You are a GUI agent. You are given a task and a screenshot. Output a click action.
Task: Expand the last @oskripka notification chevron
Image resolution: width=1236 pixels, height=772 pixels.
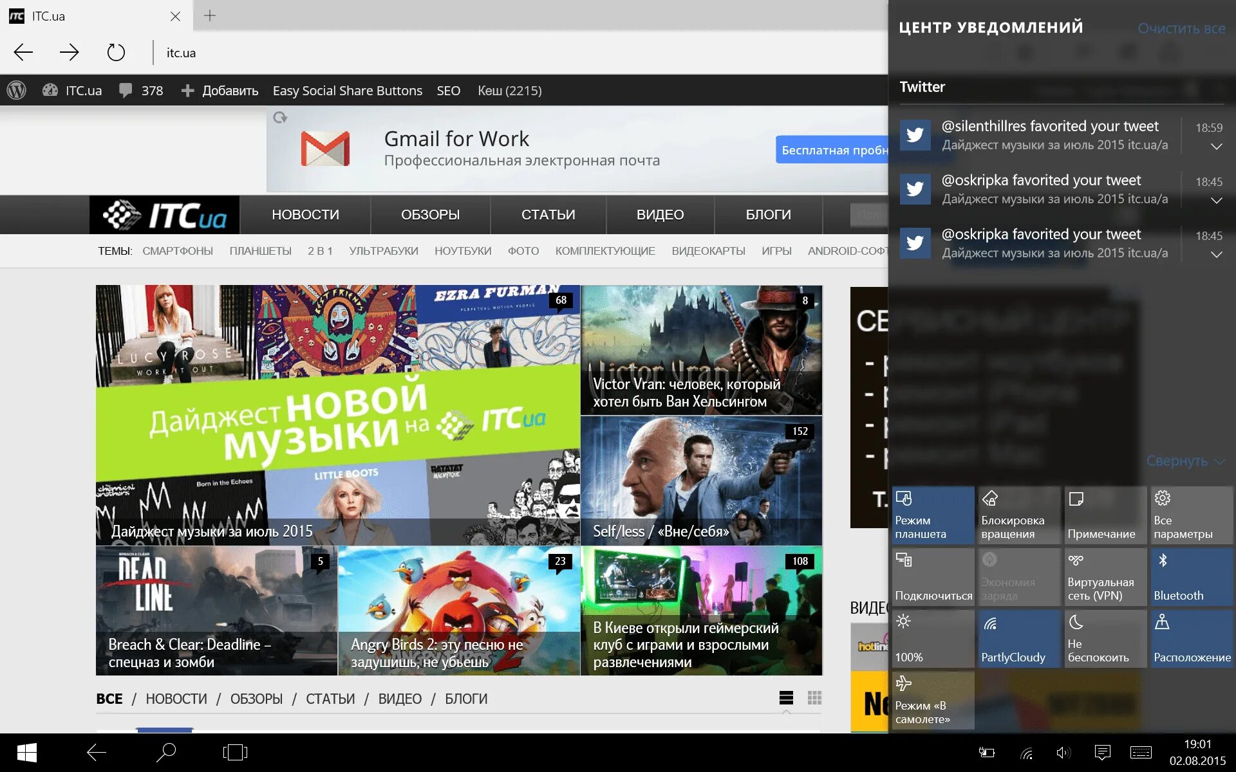coord(1216,255)
